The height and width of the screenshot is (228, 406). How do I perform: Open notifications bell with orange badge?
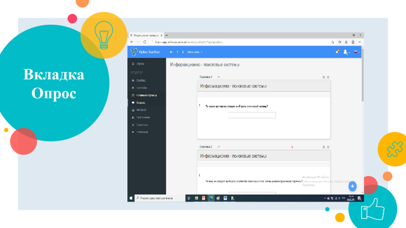(x=337, y=52)
